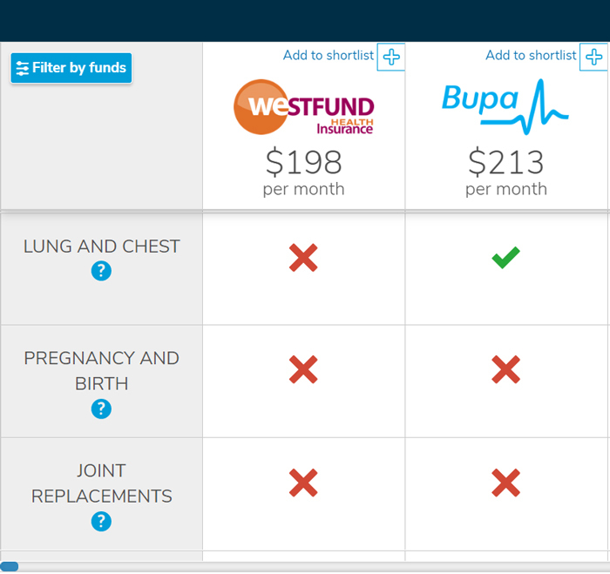The height and width of the screenshot is (574, 610).
Task: Open help icon under Pregnancy and Birth
Action: pyautogui.click(x=101, y=409)
